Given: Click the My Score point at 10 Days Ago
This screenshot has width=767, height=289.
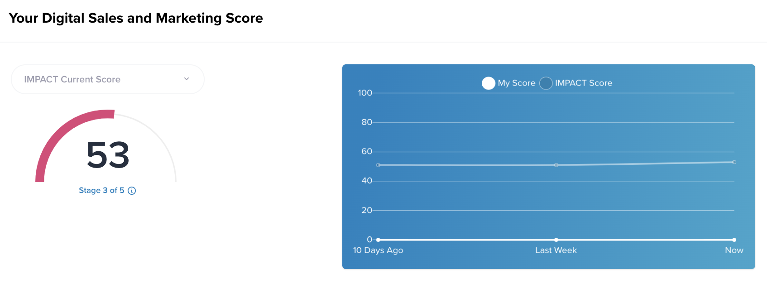Looking at the screenshot, I should (x=378, y=240).
